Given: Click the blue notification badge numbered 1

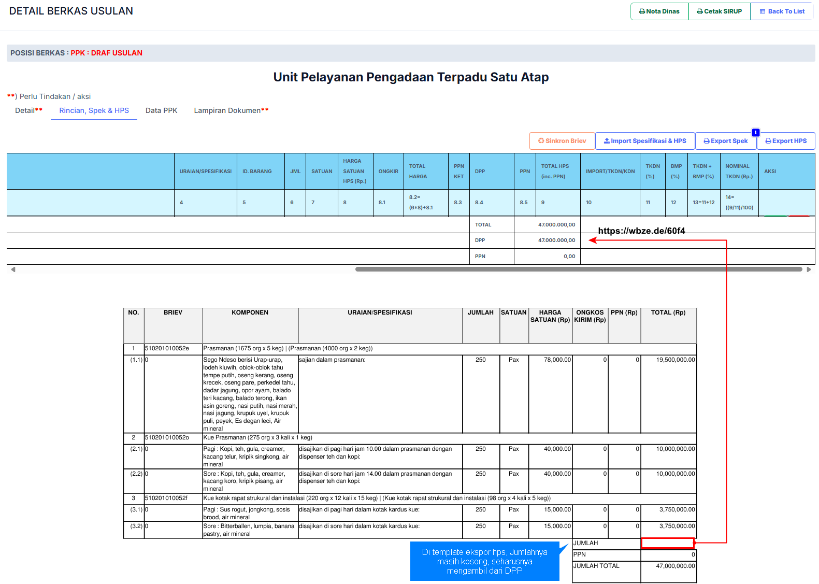Looking at the screenshot, I should (x=756, y=133).
